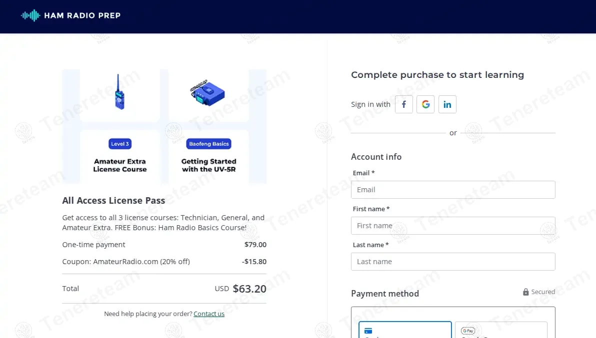Screen dimensions: 596x338
Task: Click the Amateur Extra License Course title
Action: coord(120,165)
